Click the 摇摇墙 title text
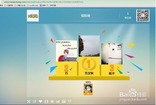Screen dimensions: 156x105 (86, 16)
